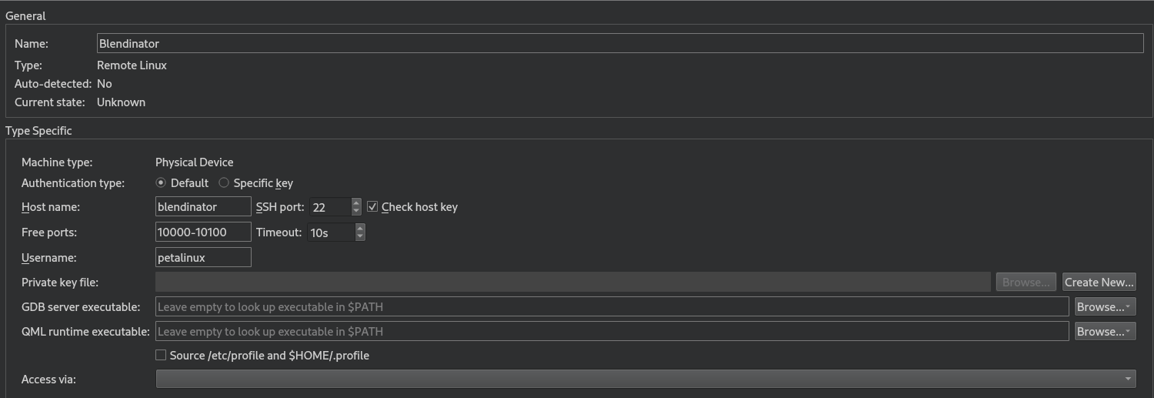Click the Username input field
The image size is (1154, 398).
[x=203, y=258]
